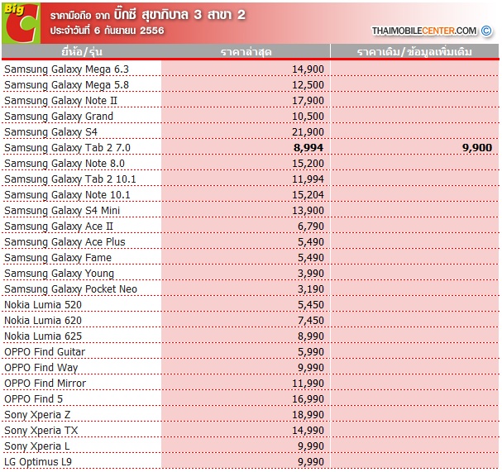The width and height of the screenshot is (502, 472).
Task: Click the 21,900 price for Galaxy S4
Action: point(308,131)
